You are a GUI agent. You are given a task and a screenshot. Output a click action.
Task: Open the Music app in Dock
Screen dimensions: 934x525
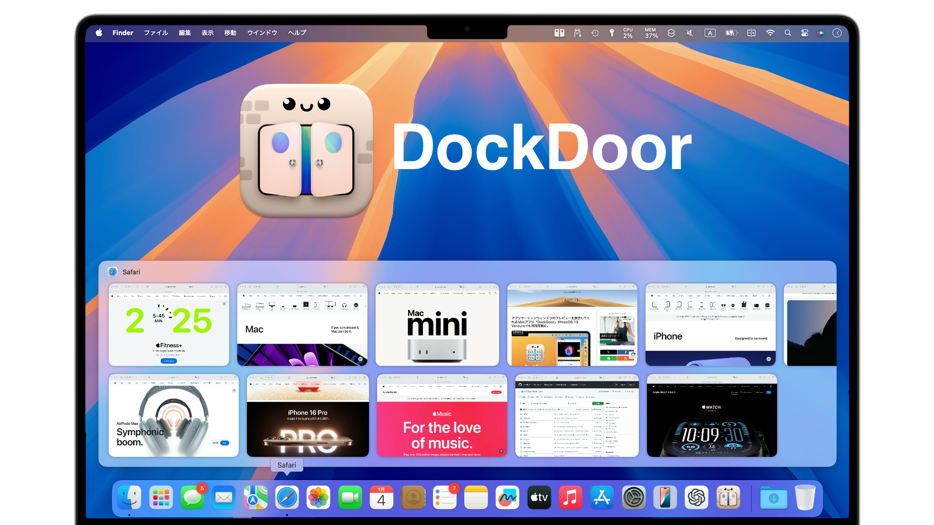click(570, 498)
